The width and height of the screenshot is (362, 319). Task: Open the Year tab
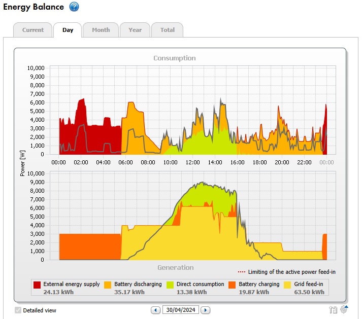pos(135,30)
